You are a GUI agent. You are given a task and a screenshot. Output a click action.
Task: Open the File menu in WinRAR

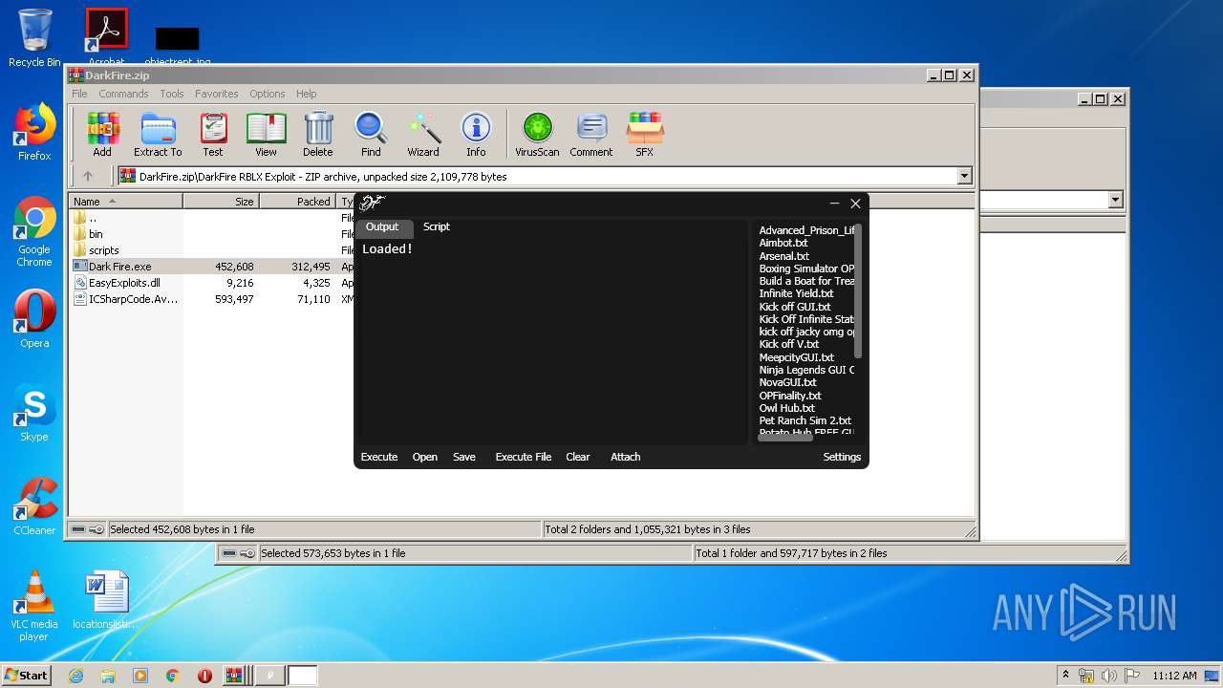pos(79,94)
